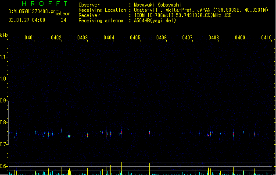The height and width of the screenshot is (175, 276).
Task: Click the 0410 time marker
Action: (x=266, y=38)
